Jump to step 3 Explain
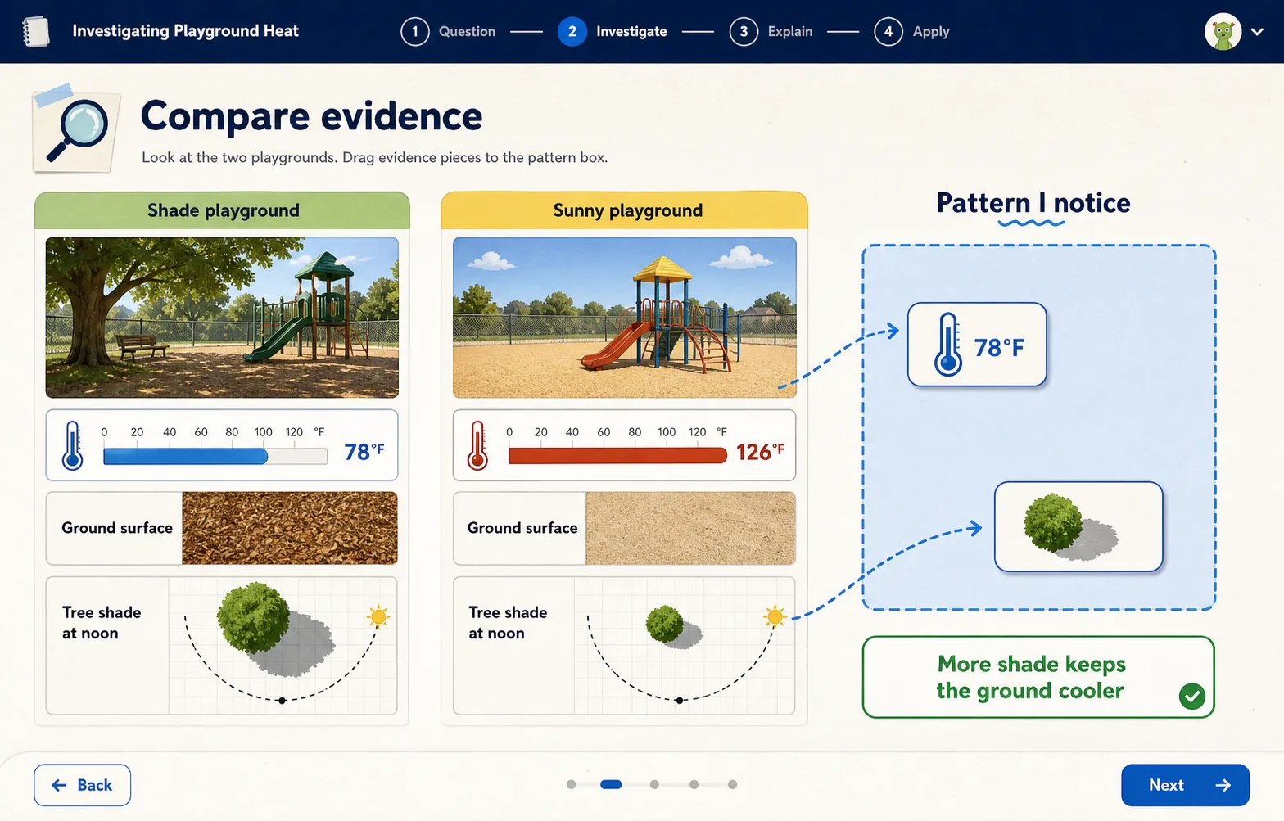The image size is (1284, 821). tap(771, 31)
